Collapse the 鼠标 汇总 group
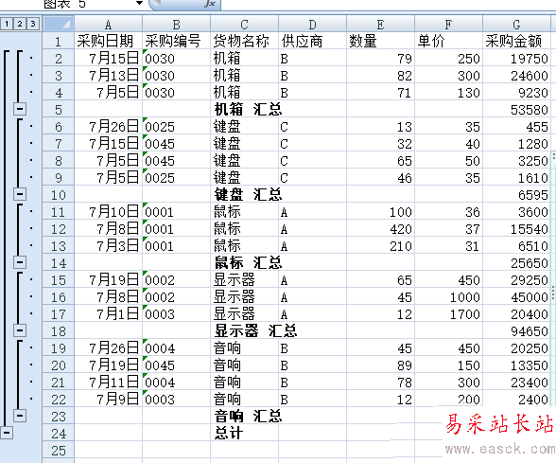 click(20, 262)
